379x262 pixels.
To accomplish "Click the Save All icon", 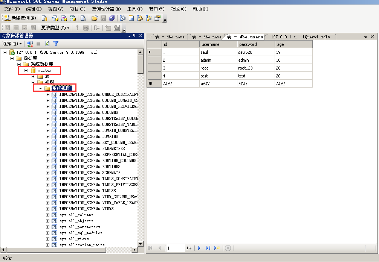I will [112, 18].
